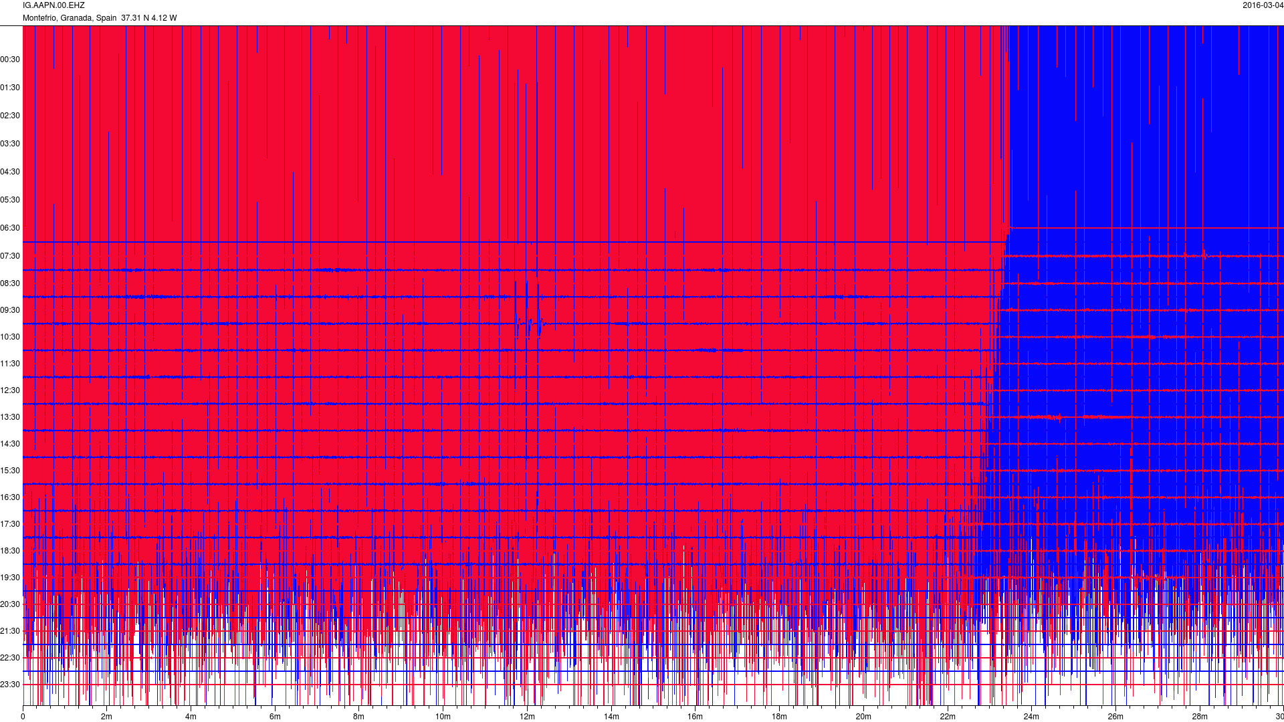Click the 28m minute axis label
The width and height of the screenshot is (1284, 722).
point(1200,717)
